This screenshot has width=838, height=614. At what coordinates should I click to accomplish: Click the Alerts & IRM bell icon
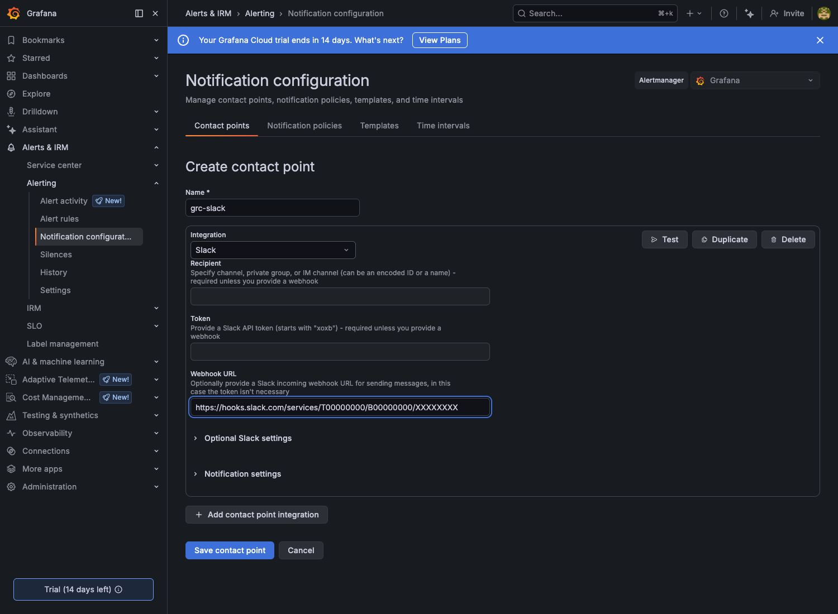point(11,147)
